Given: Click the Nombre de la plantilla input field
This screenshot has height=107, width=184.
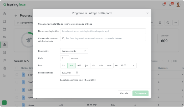Looking at the screenshot, I should point(103,31).
